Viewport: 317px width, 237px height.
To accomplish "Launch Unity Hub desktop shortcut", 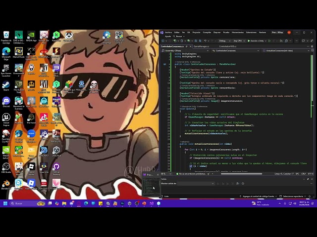I will 56,152.
